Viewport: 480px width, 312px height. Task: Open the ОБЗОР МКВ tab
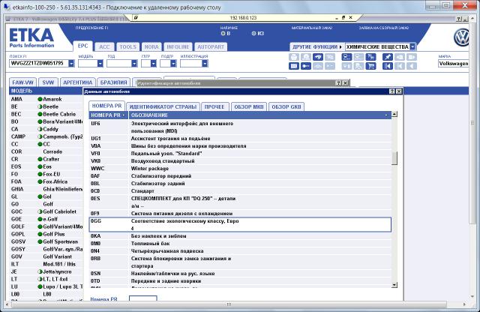249,106
